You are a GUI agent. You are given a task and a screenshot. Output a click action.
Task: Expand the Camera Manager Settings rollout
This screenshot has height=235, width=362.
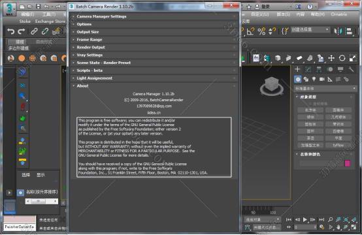154,16
